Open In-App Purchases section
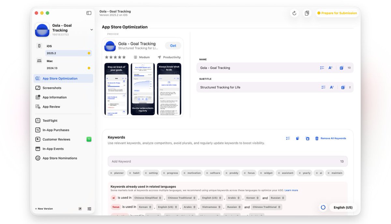 tap(63, 130)
